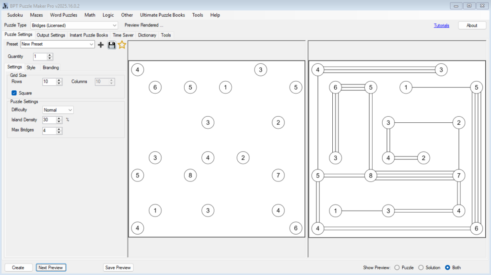Open the Puzzle Type dropdown
The height and width of the screenshot is (275, 491).
(x=114, y=25)
